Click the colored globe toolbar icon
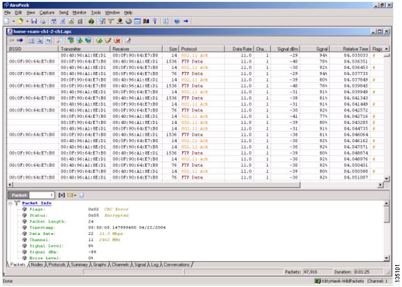This screenshot has width=402, height=287. (128, 21)
